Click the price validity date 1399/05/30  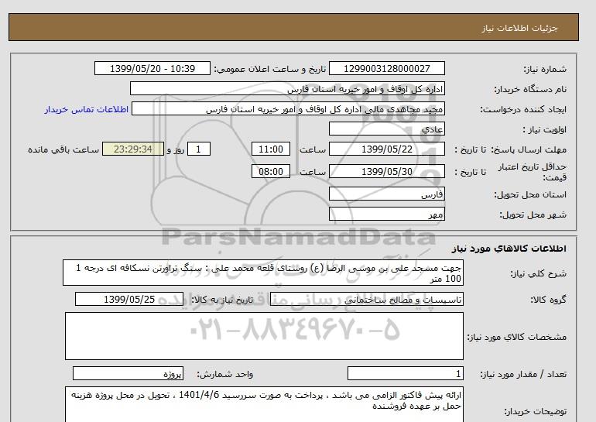386,171
